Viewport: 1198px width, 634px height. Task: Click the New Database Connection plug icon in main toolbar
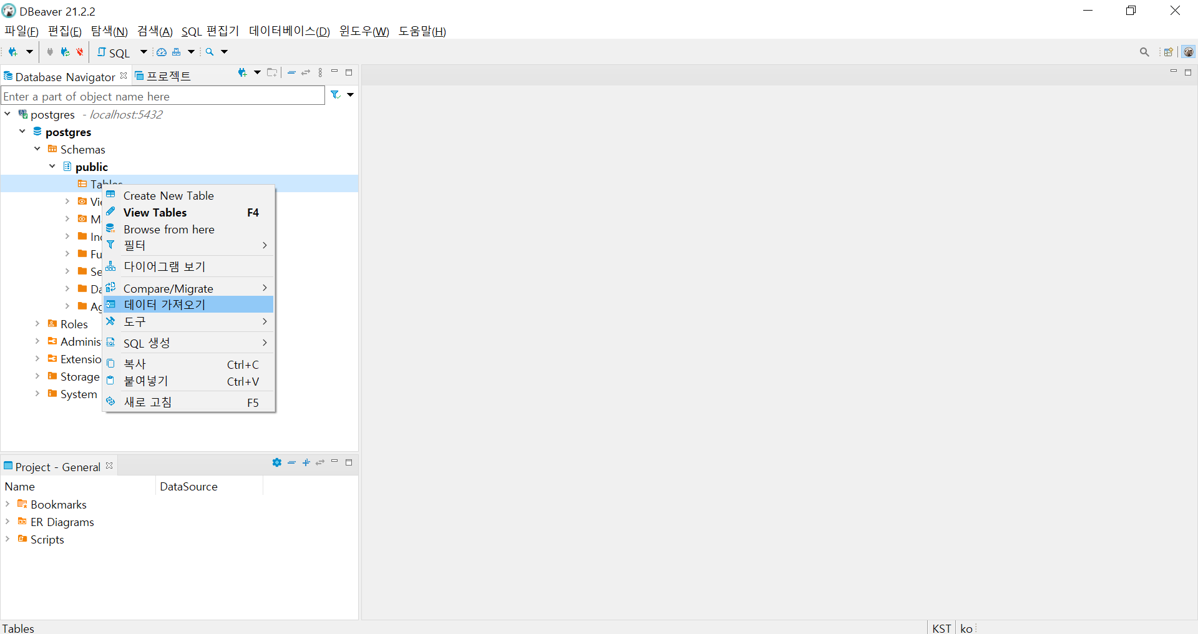pos(12,52)
